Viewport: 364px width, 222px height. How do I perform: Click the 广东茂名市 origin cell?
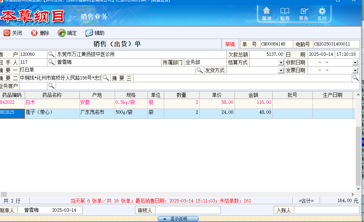click(x=97, y=114)
